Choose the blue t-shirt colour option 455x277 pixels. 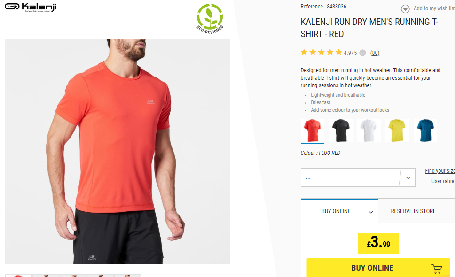425,131
